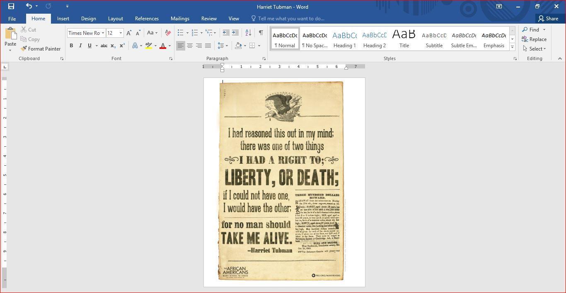Apply the Text Effects tool
The width and height of the screenshot is (566, 293).
tap(135, 46)
